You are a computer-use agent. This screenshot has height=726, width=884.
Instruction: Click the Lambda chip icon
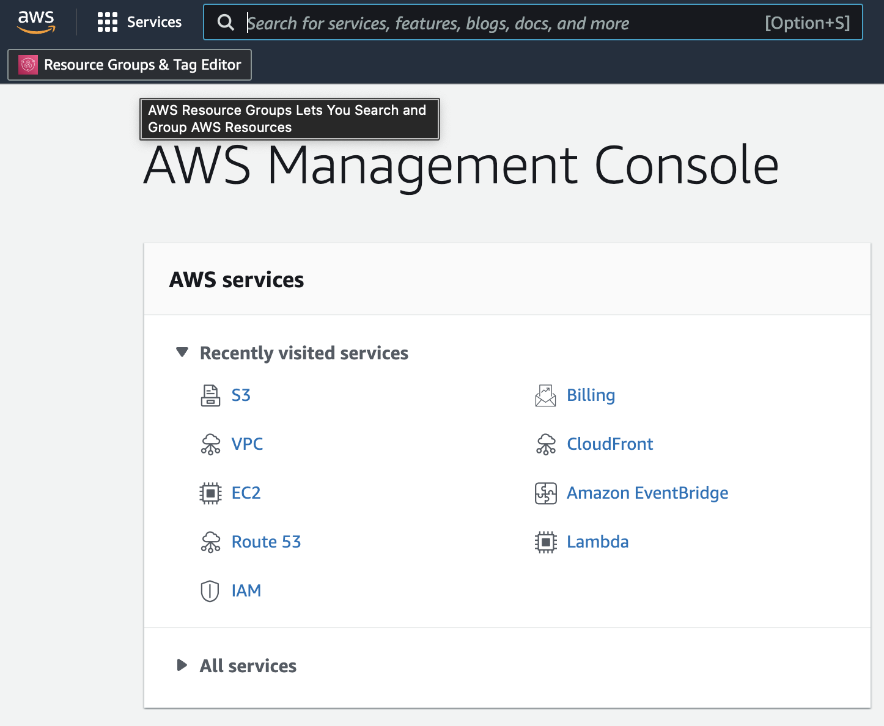(545, 542)
